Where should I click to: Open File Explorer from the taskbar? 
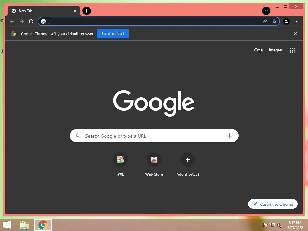[x=24, y=225]
